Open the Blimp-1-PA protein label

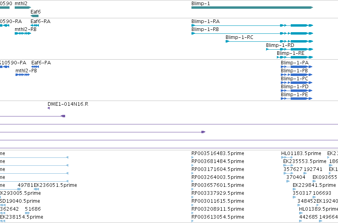pyautogui.click(x=295, y=63)
